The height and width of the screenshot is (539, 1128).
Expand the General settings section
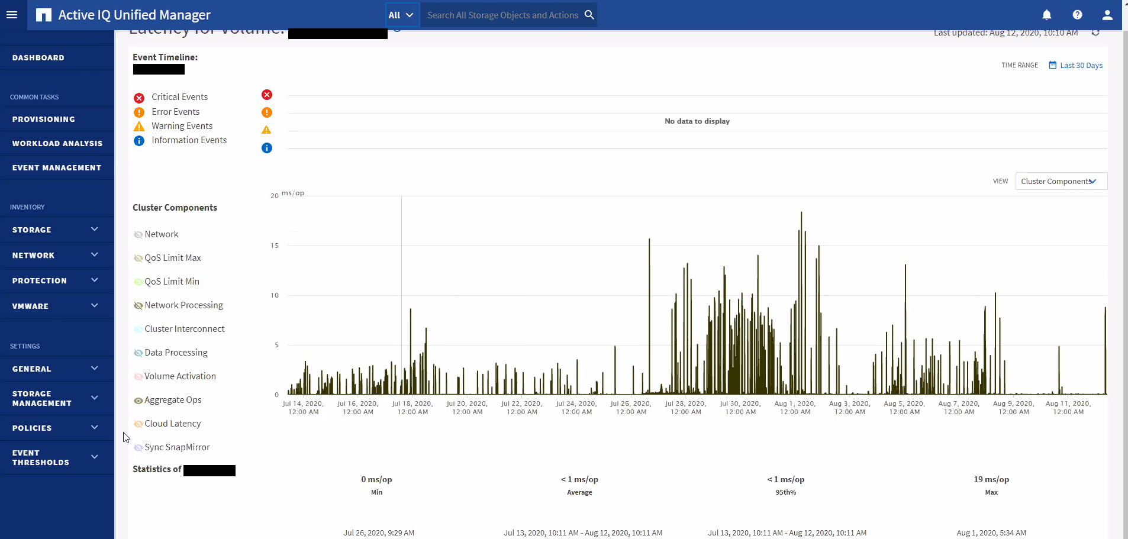pyautogui.click(x=57, y=369)
